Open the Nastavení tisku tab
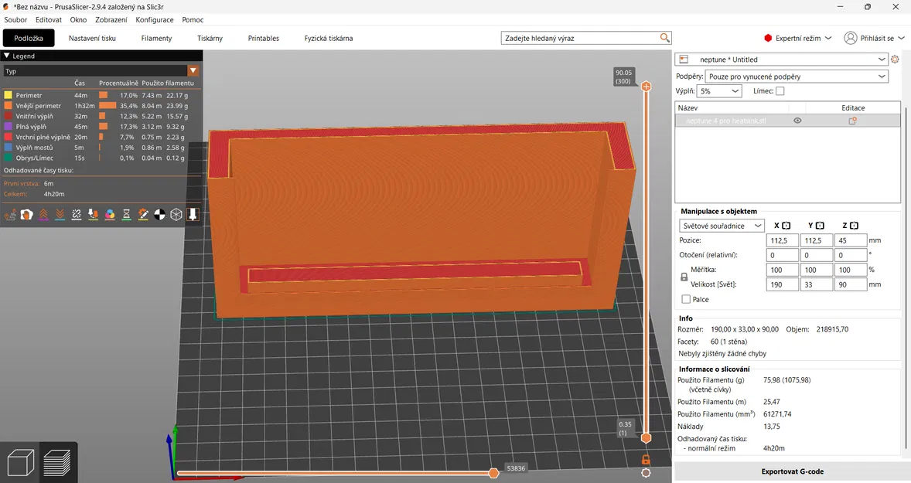Viewport: 911px width, 483px height. click(x=92, y=38)
